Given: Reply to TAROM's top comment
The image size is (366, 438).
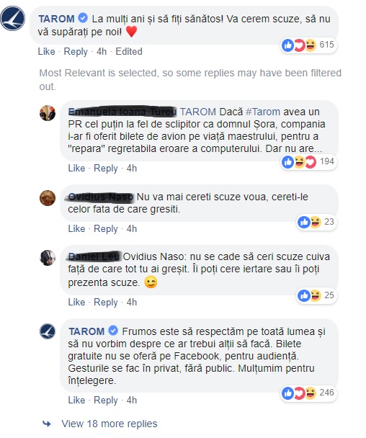Looking at the screenshot, I should pos(76,52).
